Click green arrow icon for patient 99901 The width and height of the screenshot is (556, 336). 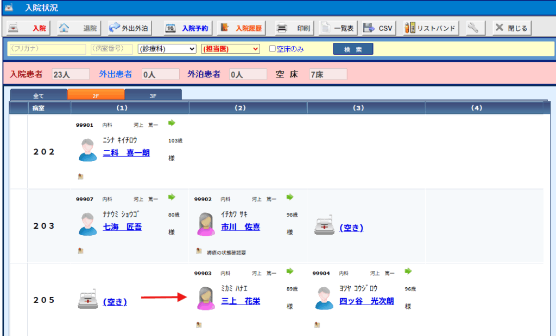click(172, 123)
